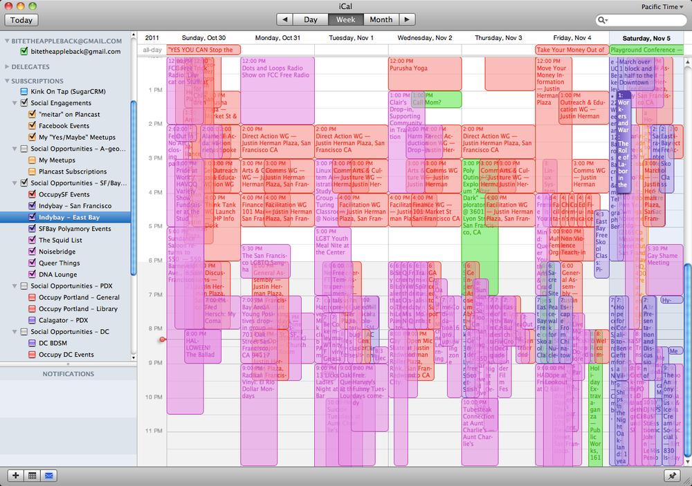Uncheck My "Yes/Maybe" Meetups calendar
This screenshot has width=692, height=486.
pos(32,137)
